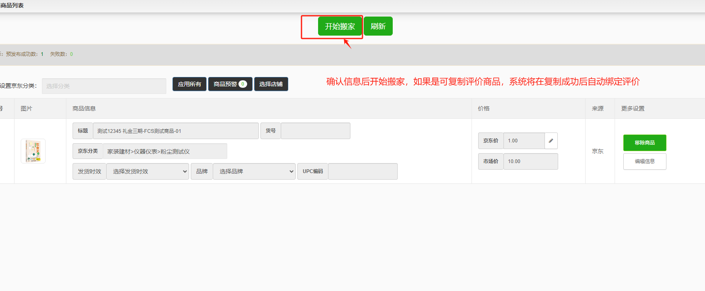Click the 选择店铺 button
The height and width of the screenshot is (291, 705).
271,84
